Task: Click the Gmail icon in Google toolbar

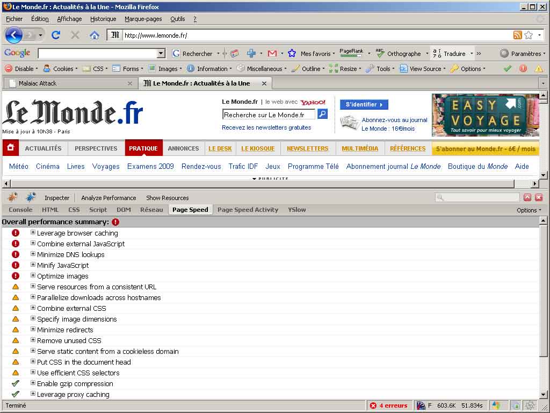Action: pyautogui.click(x=272, y=53)
